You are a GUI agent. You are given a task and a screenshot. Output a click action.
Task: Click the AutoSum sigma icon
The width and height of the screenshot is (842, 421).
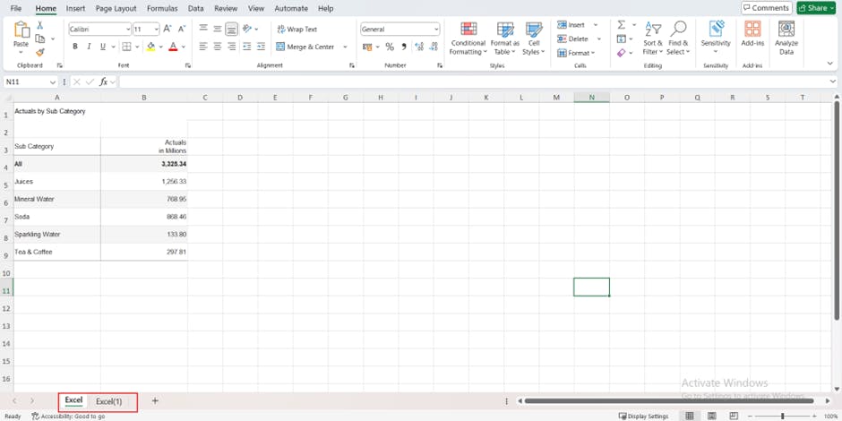pyautogui.click(x=622, y=25)
